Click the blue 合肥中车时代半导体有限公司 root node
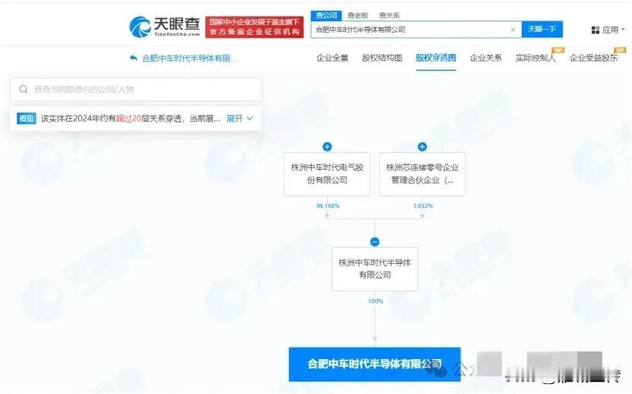 tap(374, 364)
